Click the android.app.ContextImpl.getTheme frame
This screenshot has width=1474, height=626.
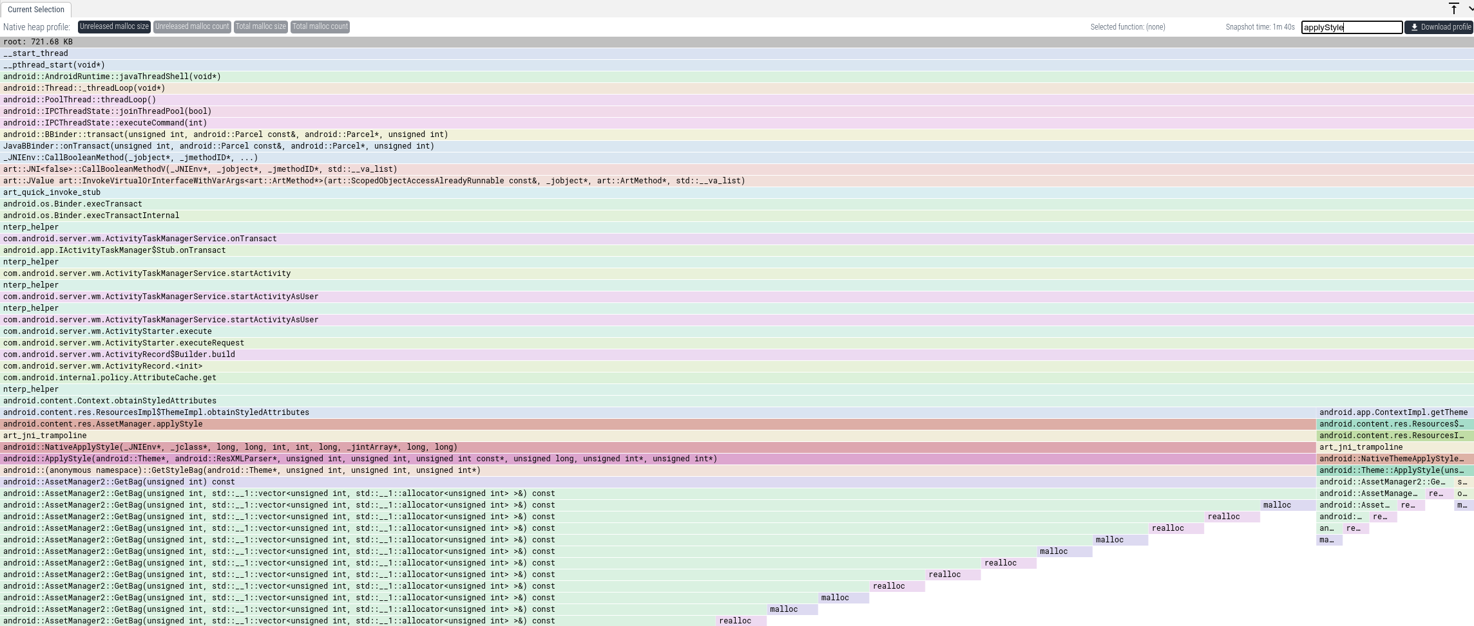pyautogui.click(x=1393, y=412)
